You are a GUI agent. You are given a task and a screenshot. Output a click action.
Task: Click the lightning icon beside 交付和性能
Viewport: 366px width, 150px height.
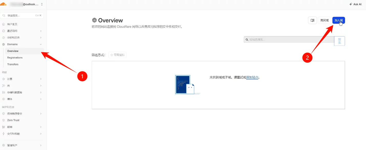tap(4, 134)
